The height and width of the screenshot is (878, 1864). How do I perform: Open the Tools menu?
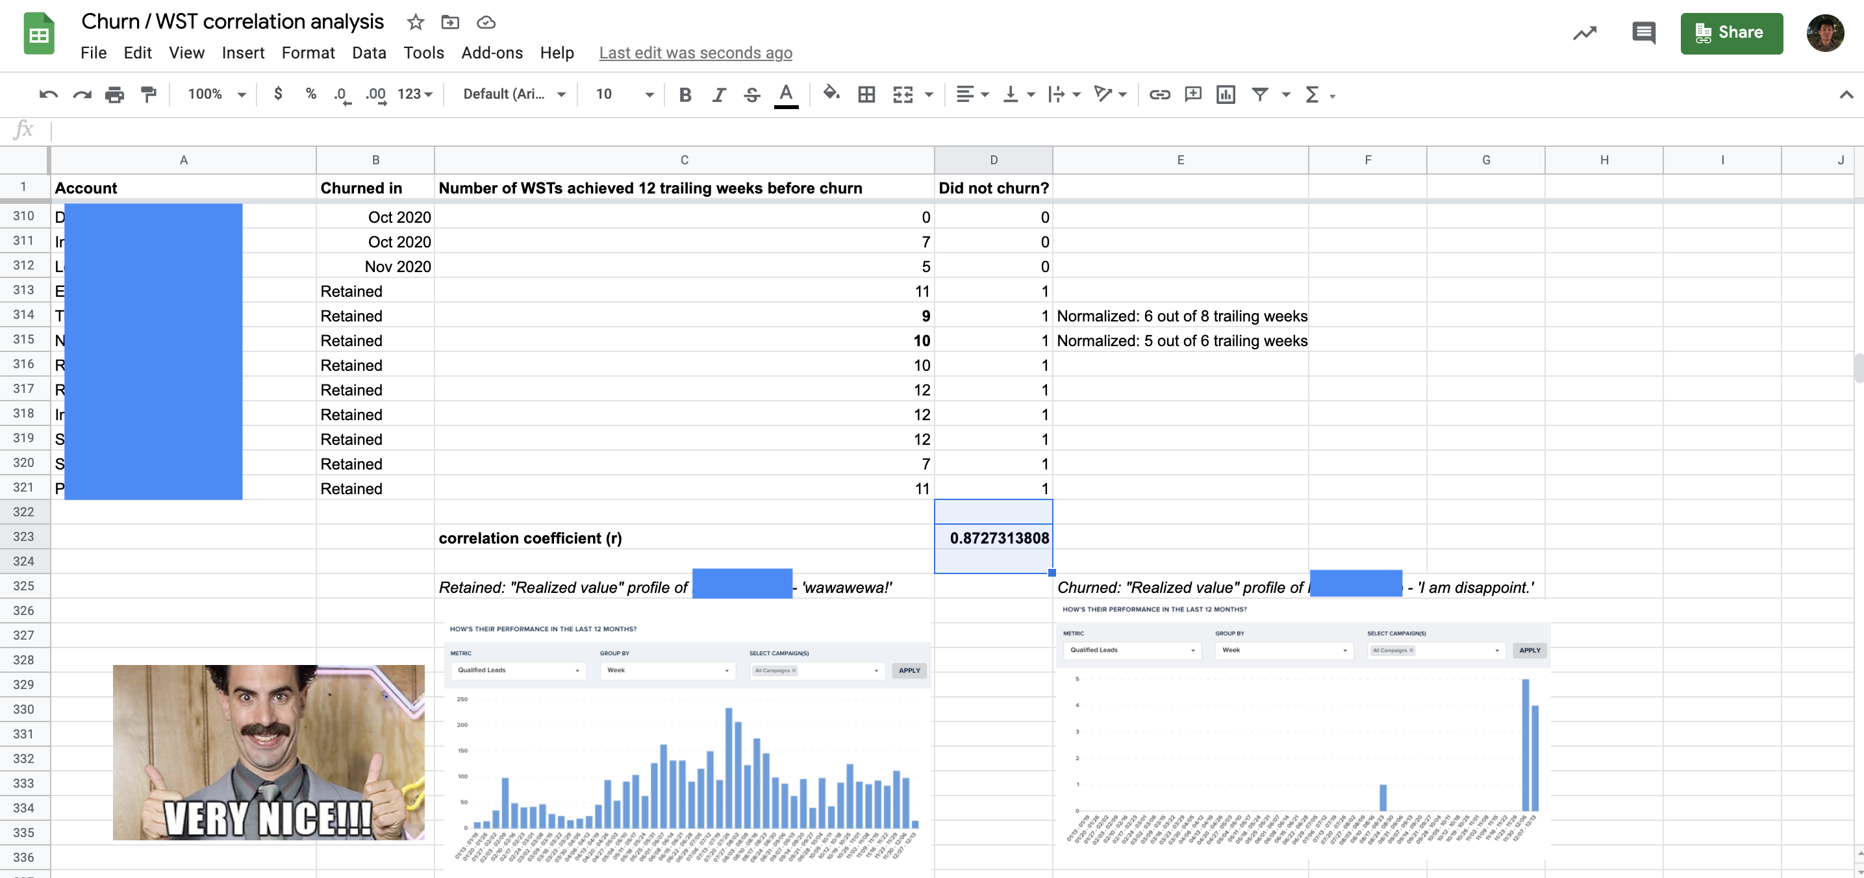coord(423,53)
